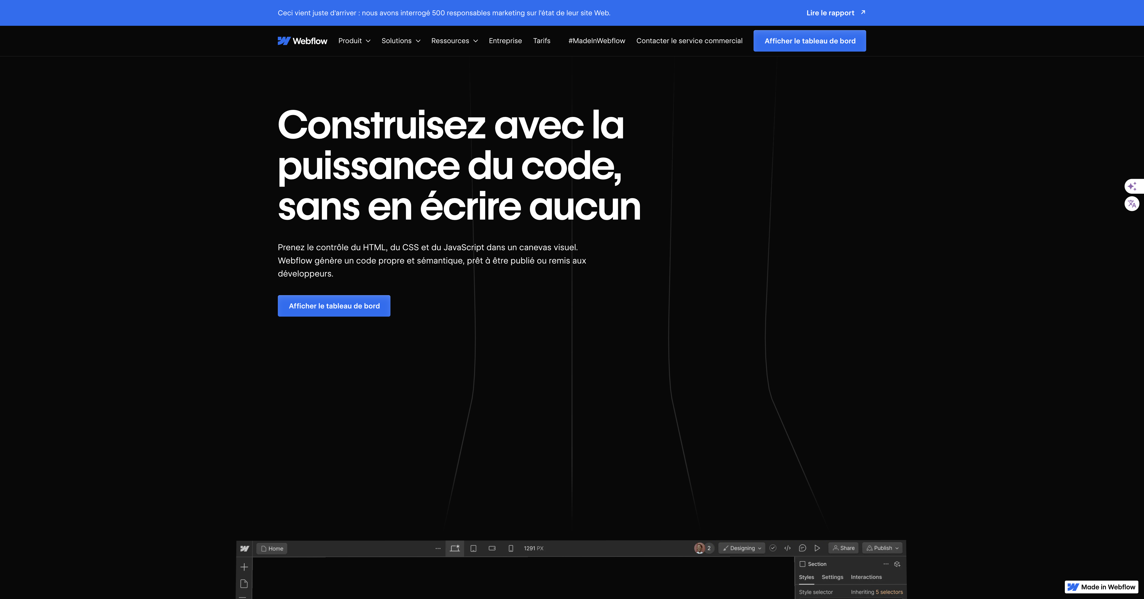Select the tablet breakpoint icon

click(473, 548)
